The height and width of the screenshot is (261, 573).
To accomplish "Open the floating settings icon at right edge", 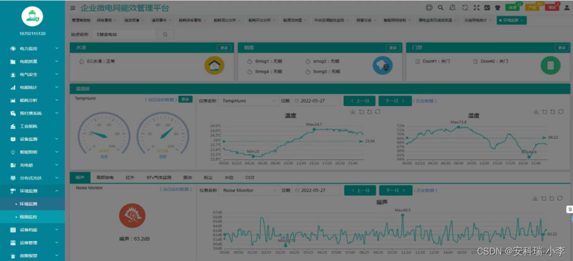I will [570, 209].
